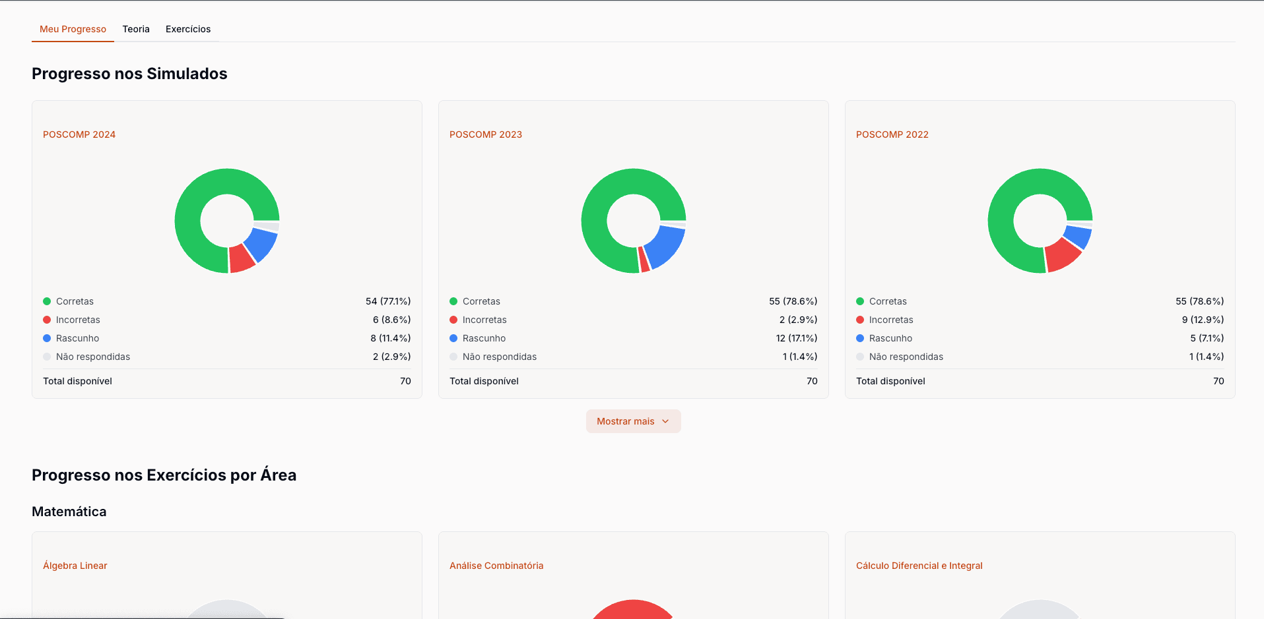1264x619 pixels.
Task: Click Não respondidas label in POSCOMP 2022 card
Action: tap(906, 357)
